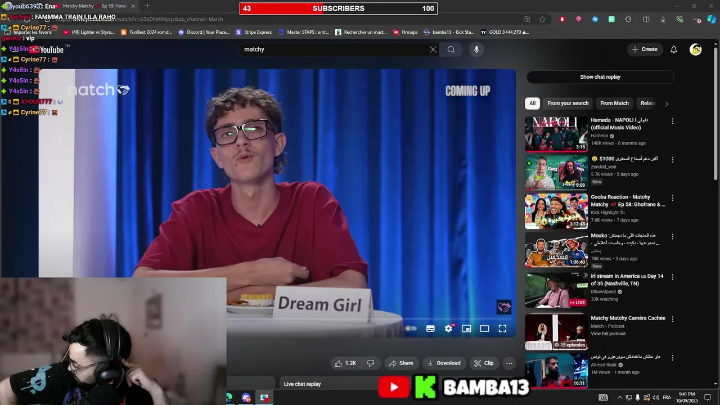Show more filter chips with right arrow
The height and width of the screenshot is (405, 720).
tap(667, 104)
